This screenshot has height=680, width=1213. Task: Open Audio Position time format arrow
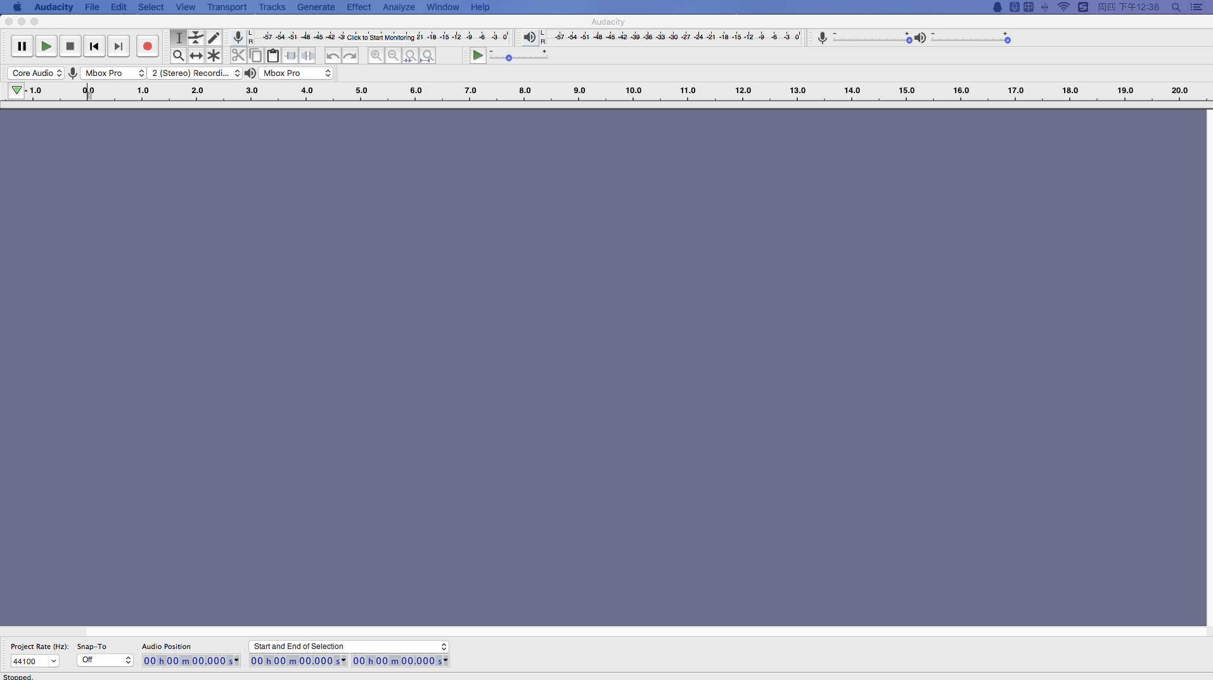click(x=236, y=660)
